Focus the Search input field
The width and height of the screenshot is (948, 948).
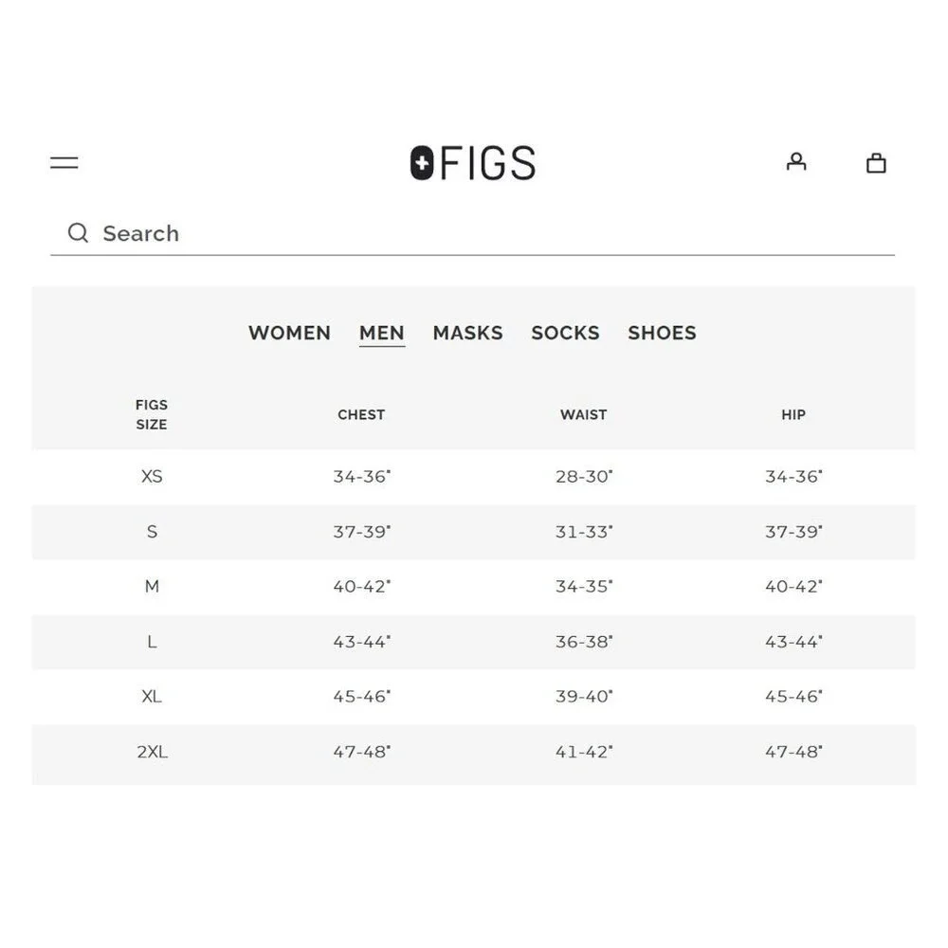click(473, 233)
